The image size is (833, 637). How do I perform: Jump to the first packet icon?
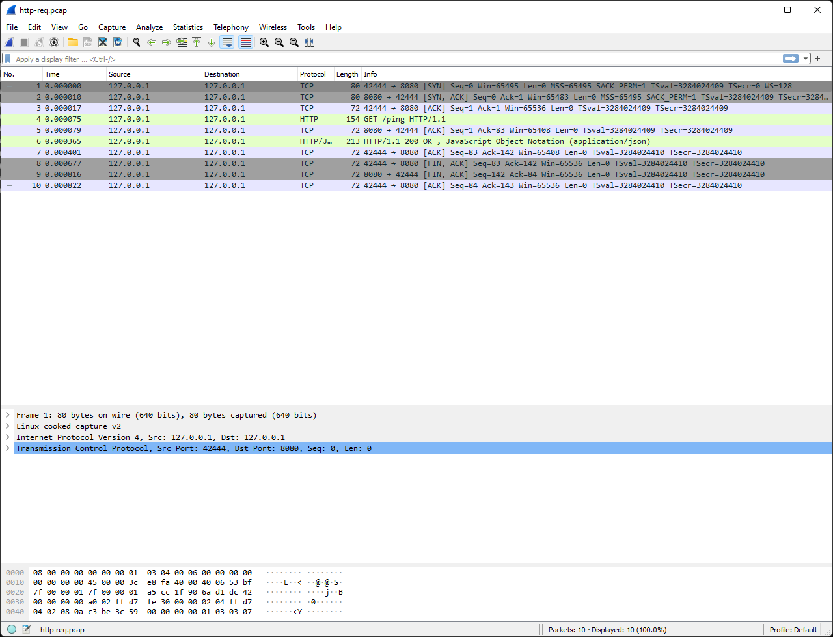(x=197, y=42)
